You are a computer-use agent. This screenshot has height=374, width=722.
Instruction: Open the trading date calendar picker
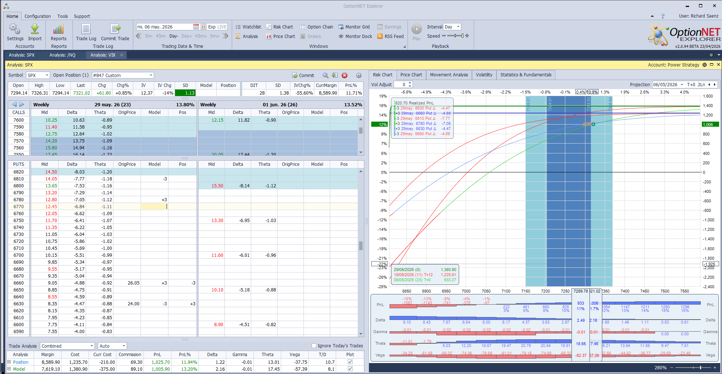[x=196, y=27]
